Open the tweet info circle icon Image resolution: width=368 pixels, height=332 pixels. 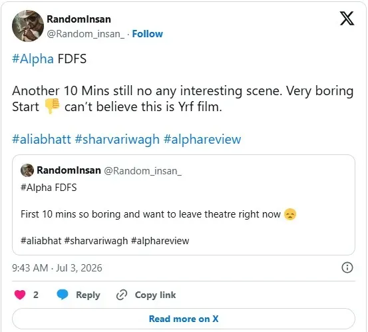click(347, 267)
